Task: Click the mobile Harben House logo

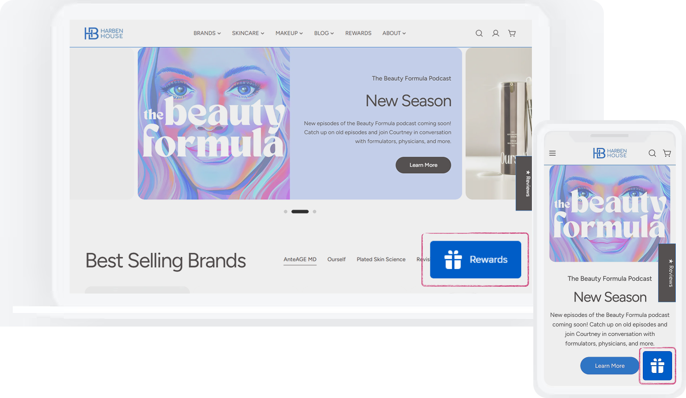Action: (610, 153)
